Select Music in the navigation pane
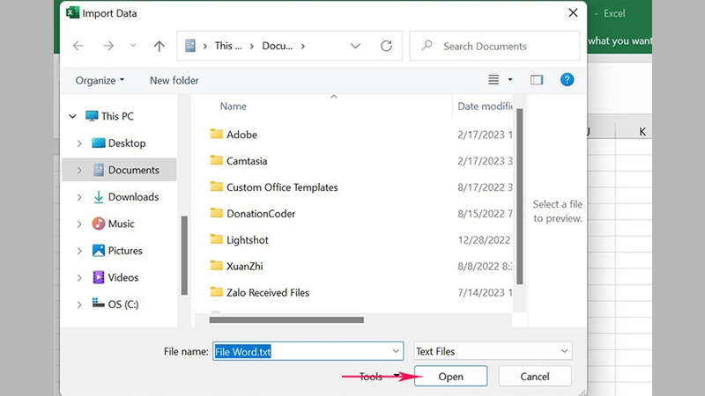 click(x=121, y=224)
